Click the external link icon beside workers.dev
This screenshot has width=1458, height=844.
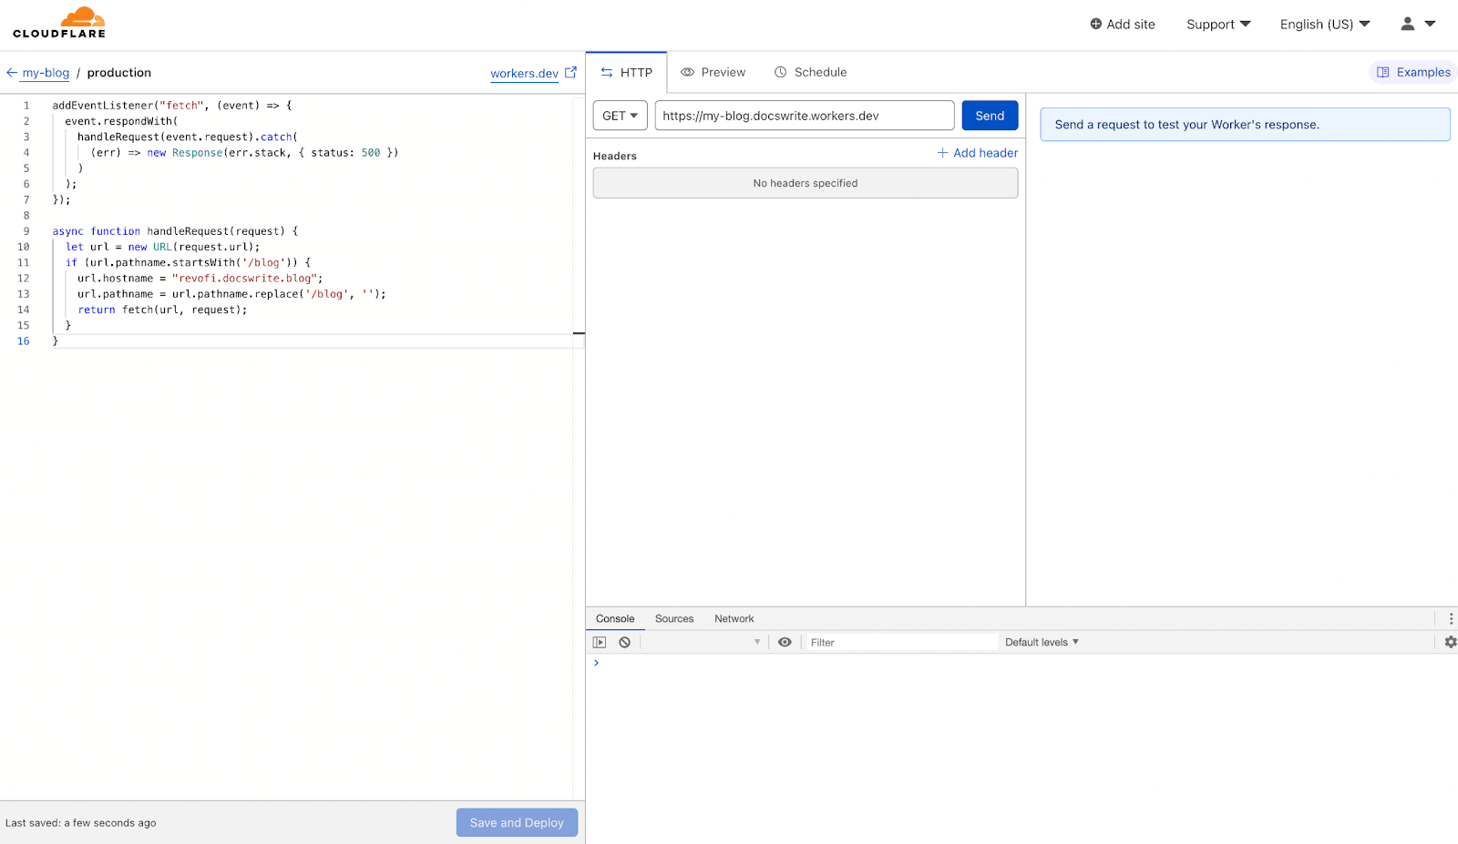pyautogui.click(x=571, y=72)
